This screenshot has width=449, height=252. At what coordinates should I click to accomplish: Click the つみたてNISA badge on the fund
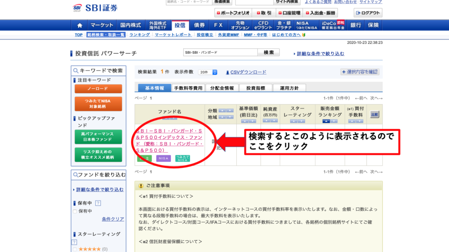(182, 158)
